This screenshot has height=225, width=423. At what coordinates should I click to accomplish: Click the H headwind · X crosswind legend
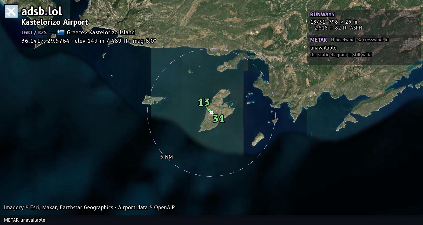(x=360, y=40)
